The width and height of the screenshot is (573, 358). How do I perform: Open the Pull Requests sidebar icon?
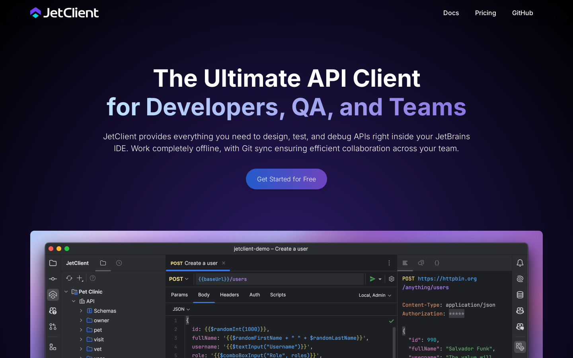(x=53, y=327)
